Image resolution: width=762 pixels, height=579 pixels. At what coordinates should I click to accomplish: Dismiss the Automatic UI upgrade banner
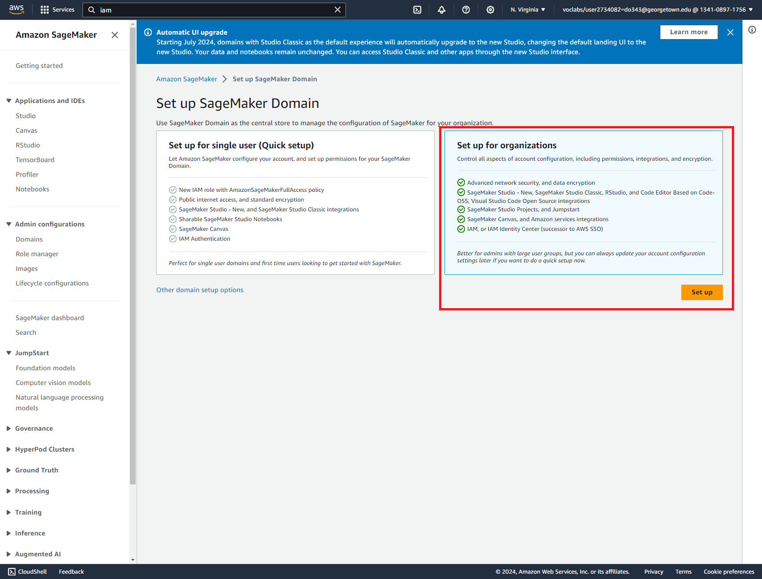731,32
